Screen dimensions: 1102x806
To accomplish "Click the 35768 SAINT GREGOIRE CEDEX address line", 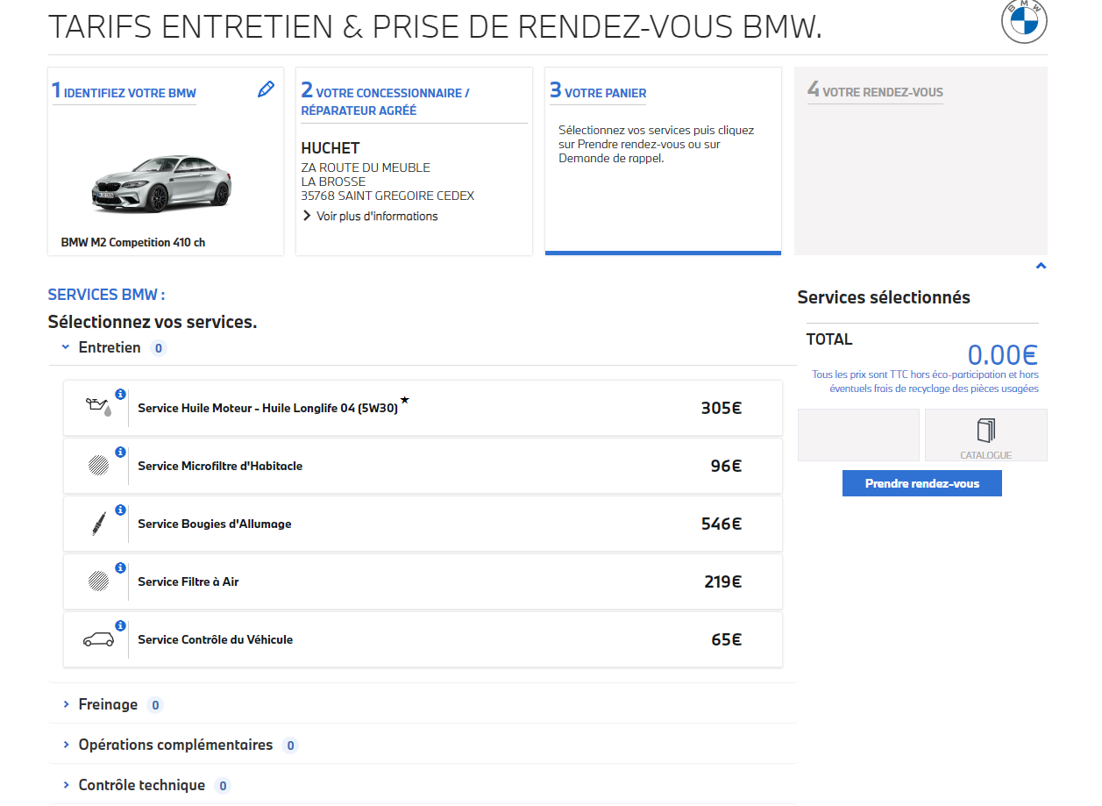I will click(387, 196).
